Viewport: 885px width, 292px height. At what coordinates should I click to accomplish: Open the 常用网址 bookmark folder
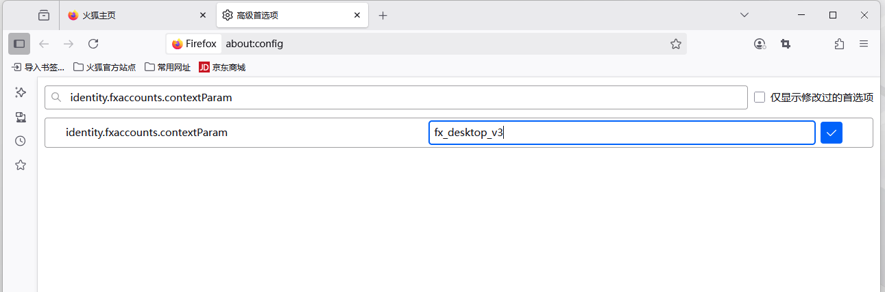168,67
